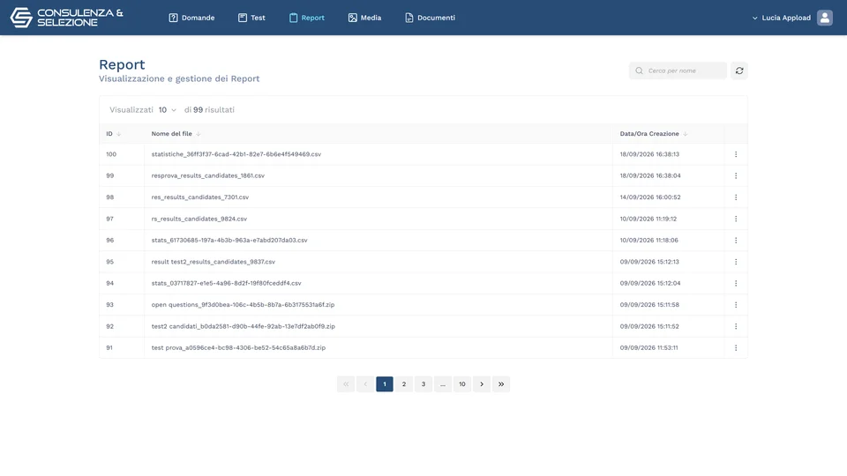Open actions menu for row ID 95
The width and height of the screenshot is (847, 476).
pos(736,262)
